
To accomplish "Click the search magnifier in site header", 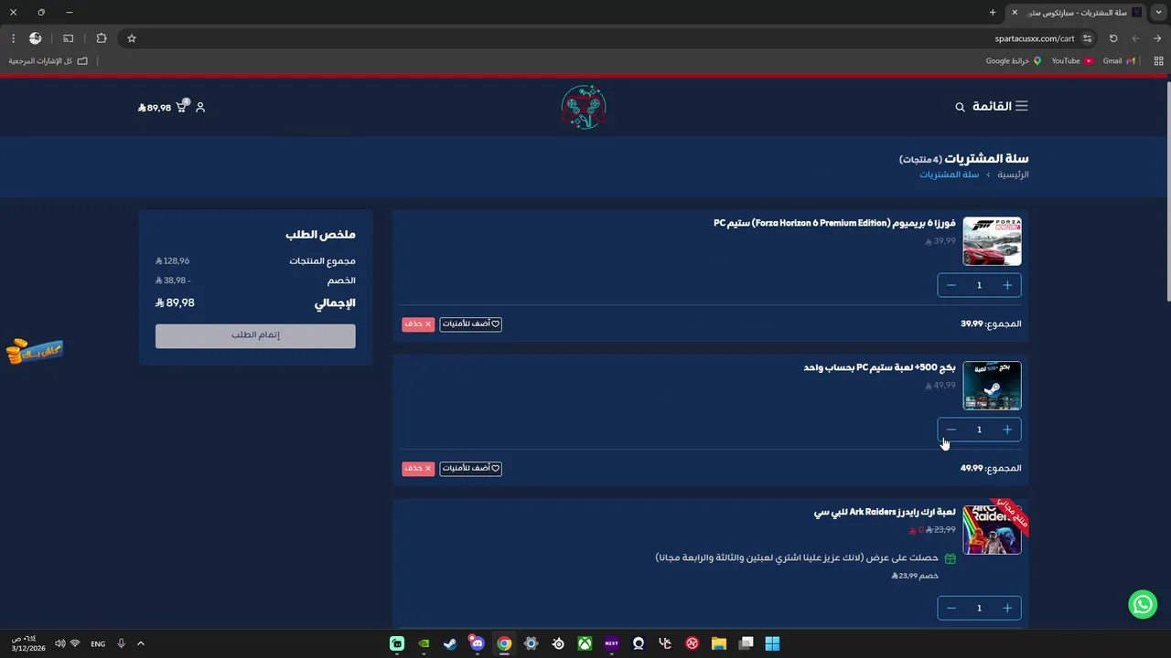I will (960, 107).
